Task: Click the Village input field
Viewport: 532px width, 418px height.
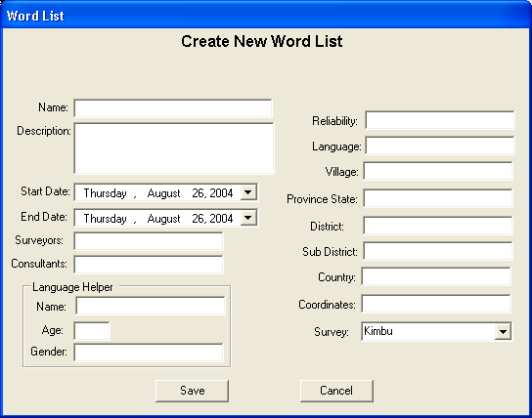Action: coord(438,171)
